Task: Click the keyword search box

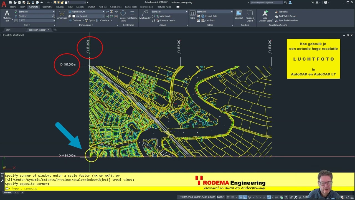Action: (266, 2)
